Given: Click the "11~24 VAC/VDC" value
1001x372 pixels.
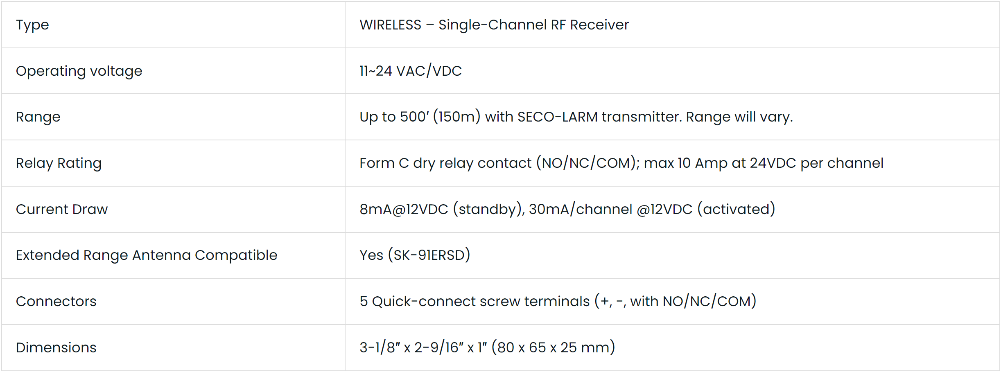Looking at the screenshot, I should pyautogui.click(x=410, y=71).
